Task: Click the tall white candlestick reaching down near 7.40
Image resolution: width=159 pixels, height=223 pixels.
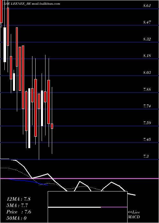Action: click(29, 118)
